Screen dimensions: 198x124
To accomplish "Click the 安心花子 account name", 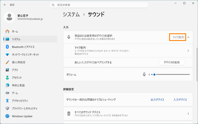I will (x=23, y=16).
